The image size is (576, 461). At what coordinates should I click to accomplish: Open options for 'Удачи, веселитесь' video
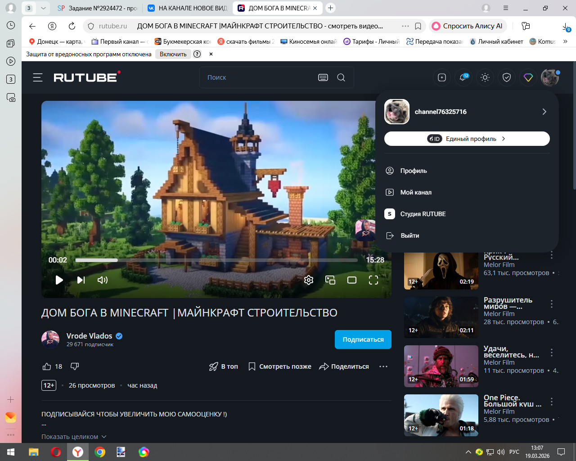coord(552,353)
